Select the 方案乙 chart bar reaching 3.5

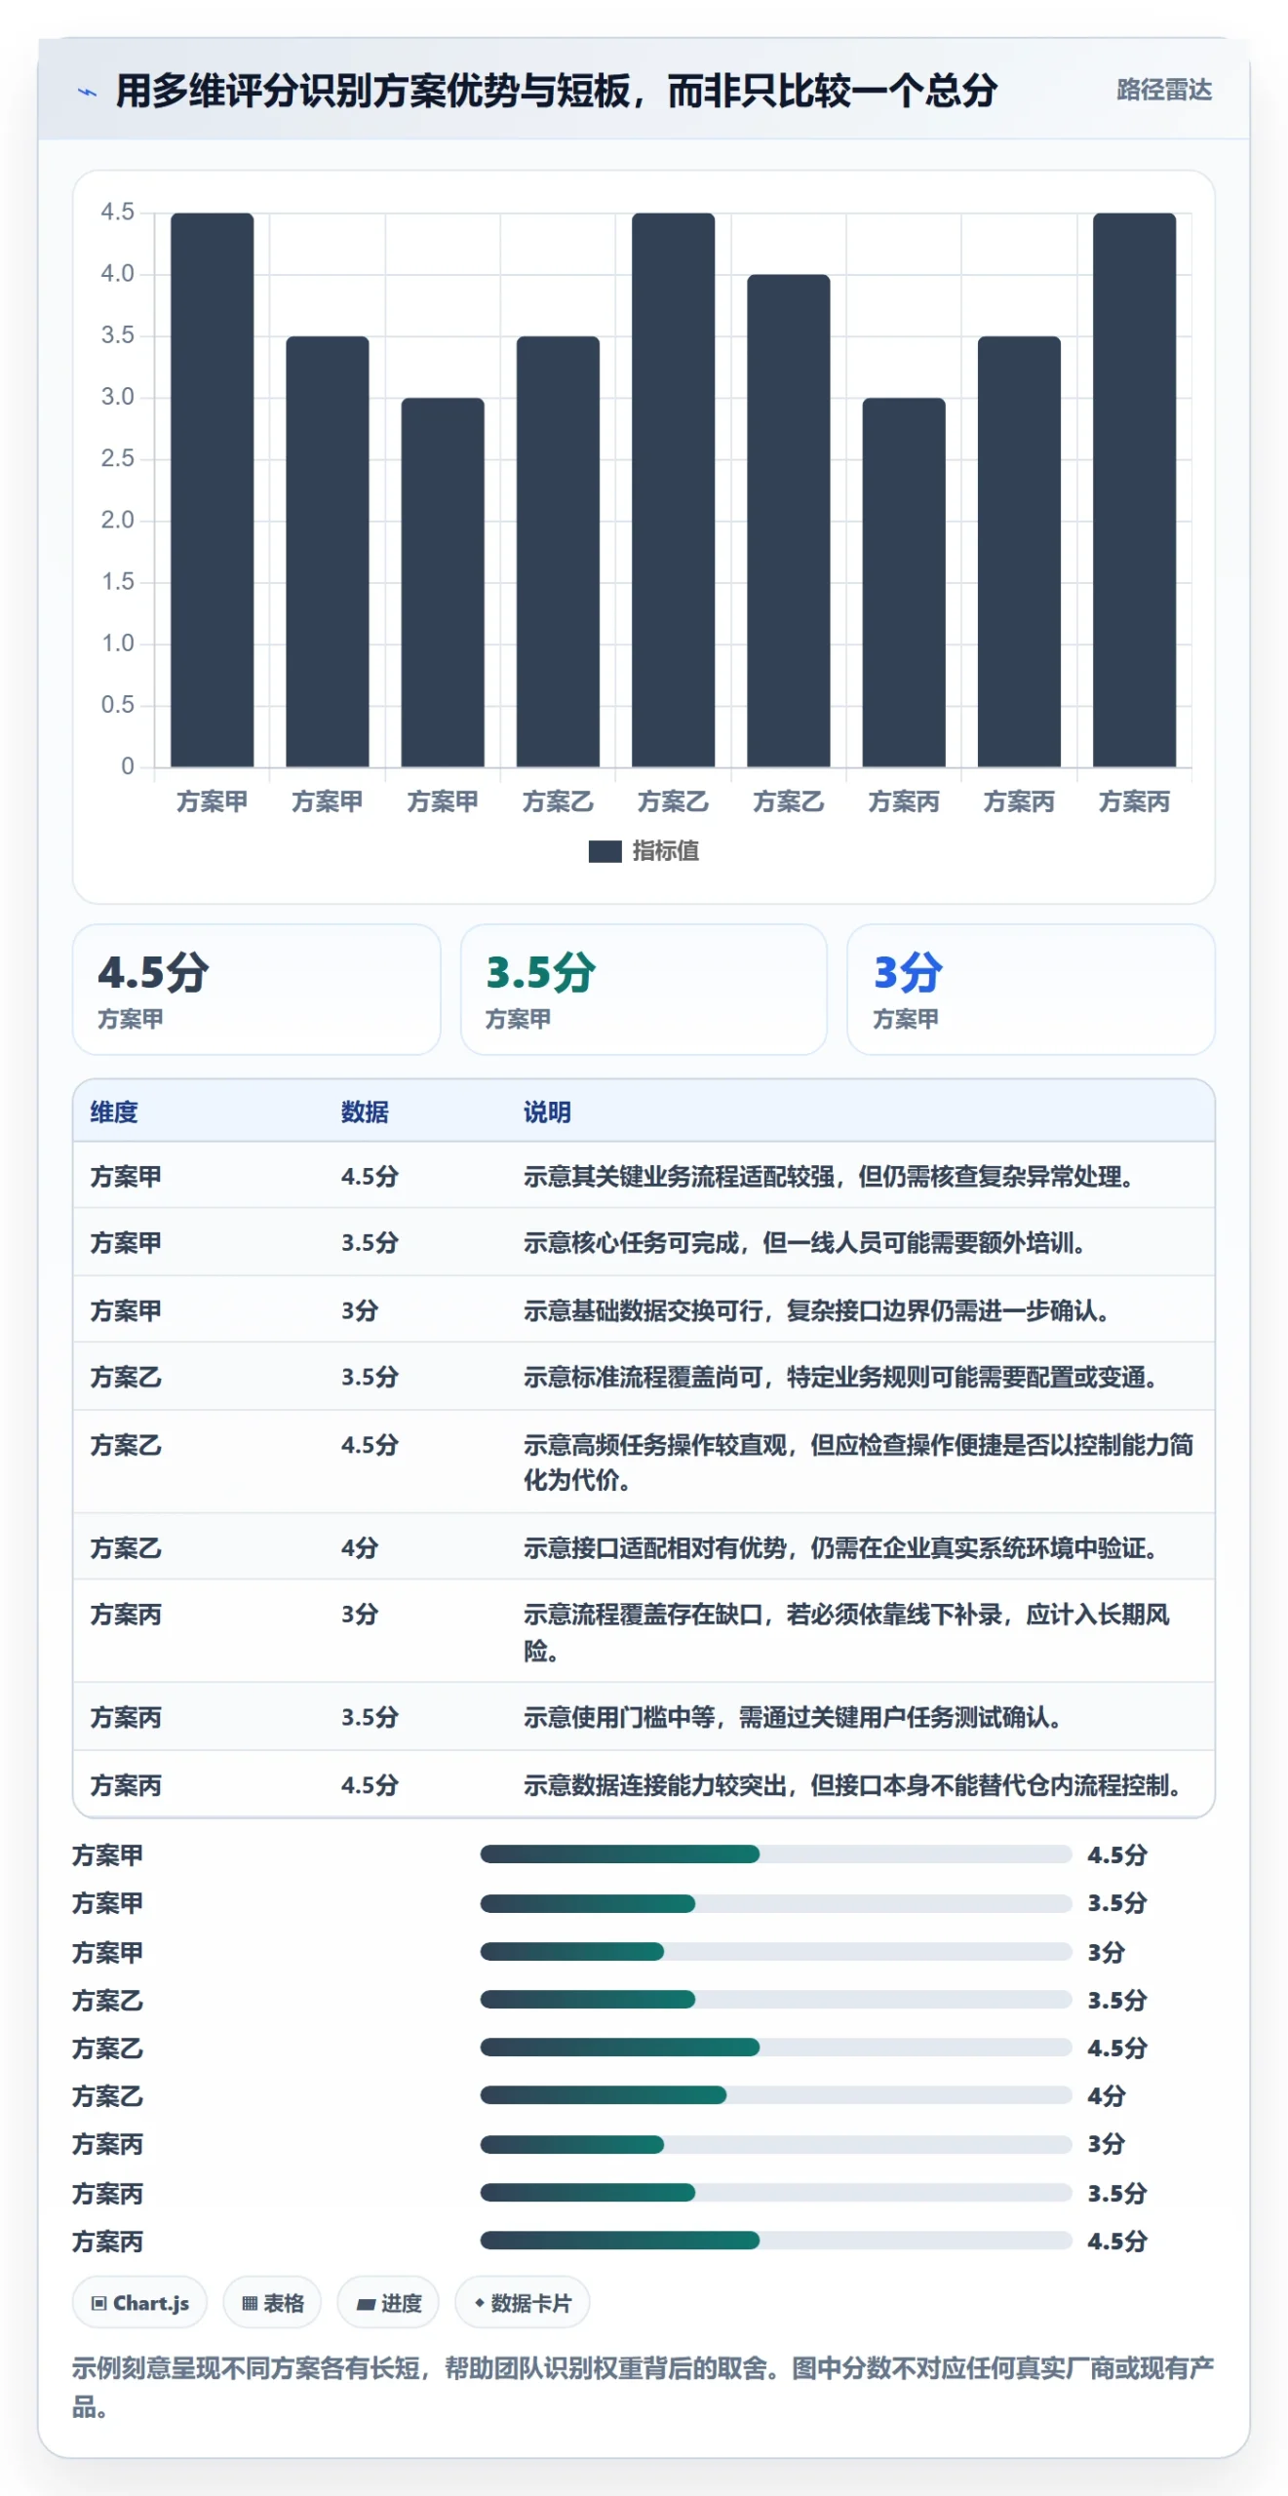coord(558,551)
